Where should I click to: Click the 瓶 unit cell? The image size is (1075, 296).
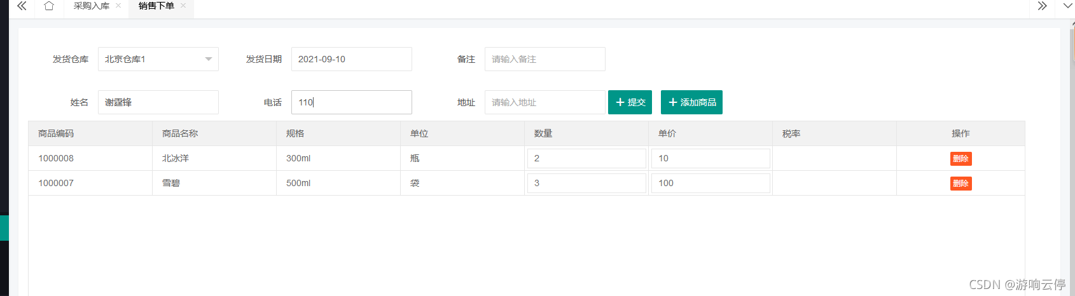(462, 158)
